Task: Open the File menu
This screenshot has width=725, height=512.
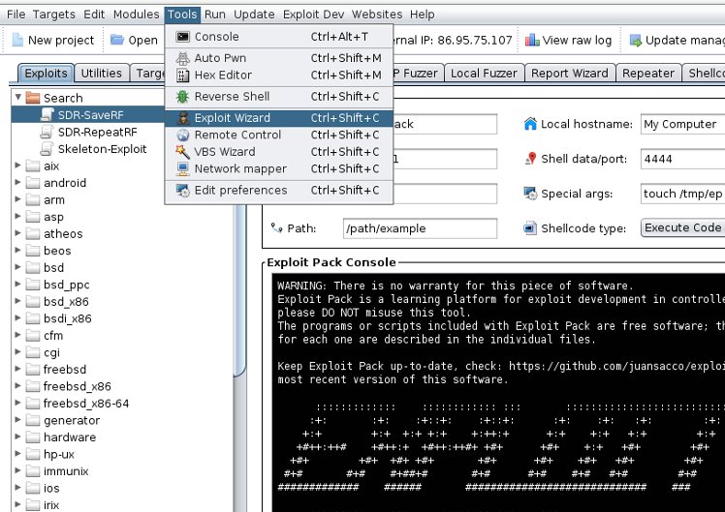Action: pyautogui.click(x=16, y=15)
